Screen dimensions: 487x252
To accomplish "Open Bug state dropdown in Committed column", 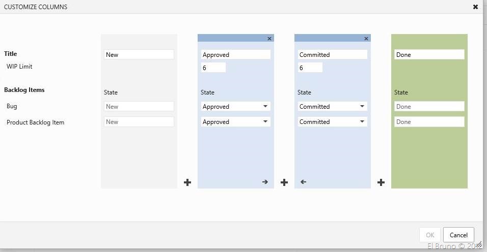I will [x=332, y=107].
